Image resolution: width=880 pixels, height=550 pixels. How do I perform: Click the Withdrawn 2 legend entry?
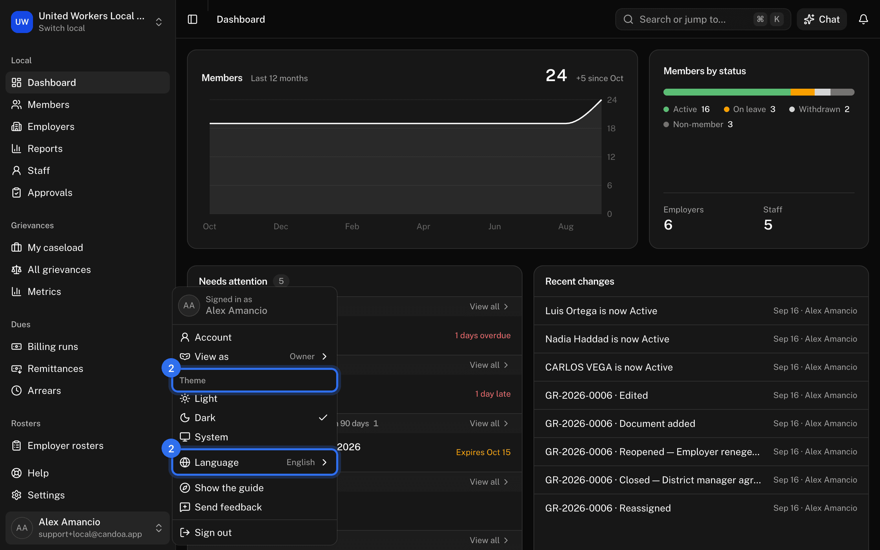click(819, 109)
